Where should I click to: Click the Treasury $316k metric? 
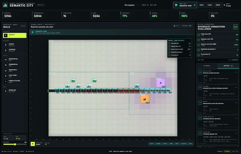(17, 15)
